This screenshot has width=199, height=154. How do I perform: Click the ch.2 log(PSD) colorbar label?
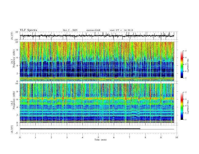coord(188,107)
